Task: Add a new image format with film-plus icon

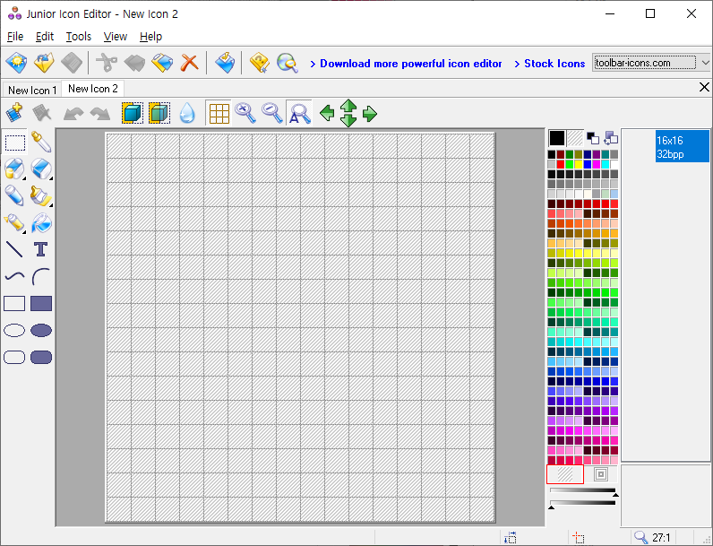Action: [x=14, y=113]
